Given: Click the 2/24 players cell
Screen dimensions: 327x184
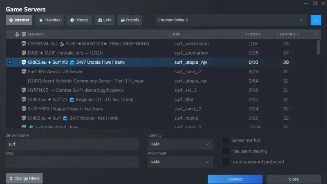Looking at the screenshot, I should point(253,109).
